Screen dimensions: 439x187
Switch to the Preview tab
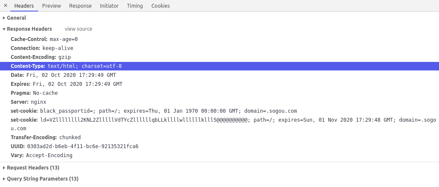[x=51, y=6]
